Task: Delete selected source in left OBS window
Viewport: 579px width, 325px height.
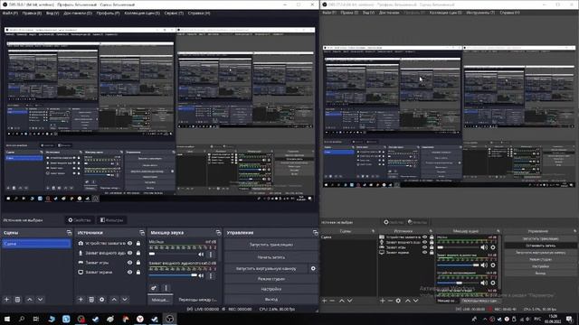Action: point(91,300)
